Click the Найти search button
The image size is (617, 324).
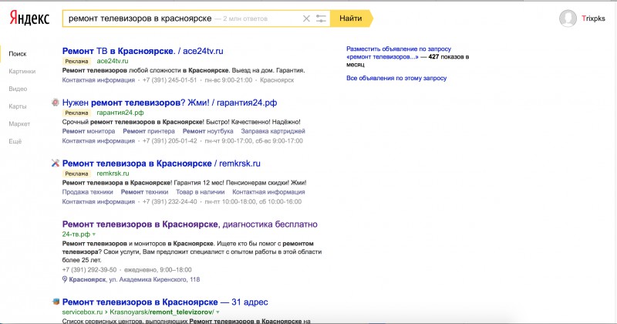coord(351,19)
